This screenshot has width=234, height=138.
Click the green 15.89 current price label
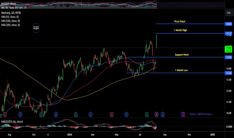click(229, 49)
